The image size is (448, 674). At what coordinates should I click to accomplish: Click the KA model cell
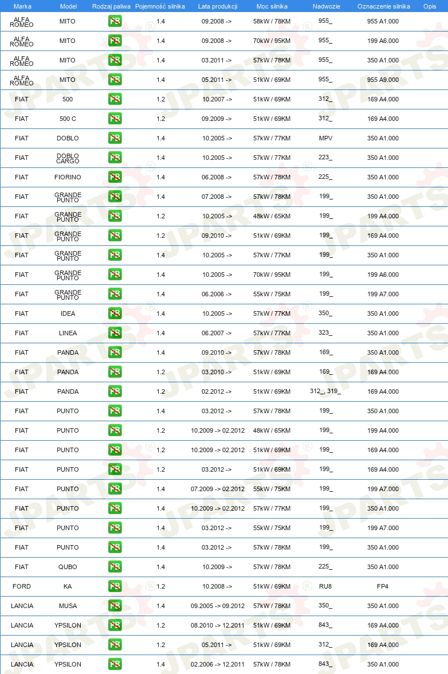pos(68,586)
